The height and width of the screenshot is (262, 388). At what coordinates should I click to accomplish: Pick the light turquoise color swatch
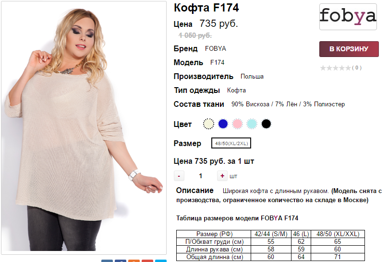(x=252, y=124)
